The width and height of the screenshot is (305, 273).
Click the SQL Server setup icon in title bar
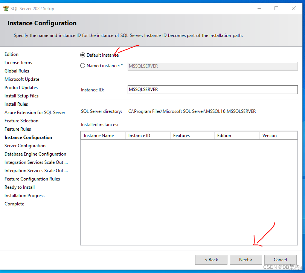tap(6, 8)
